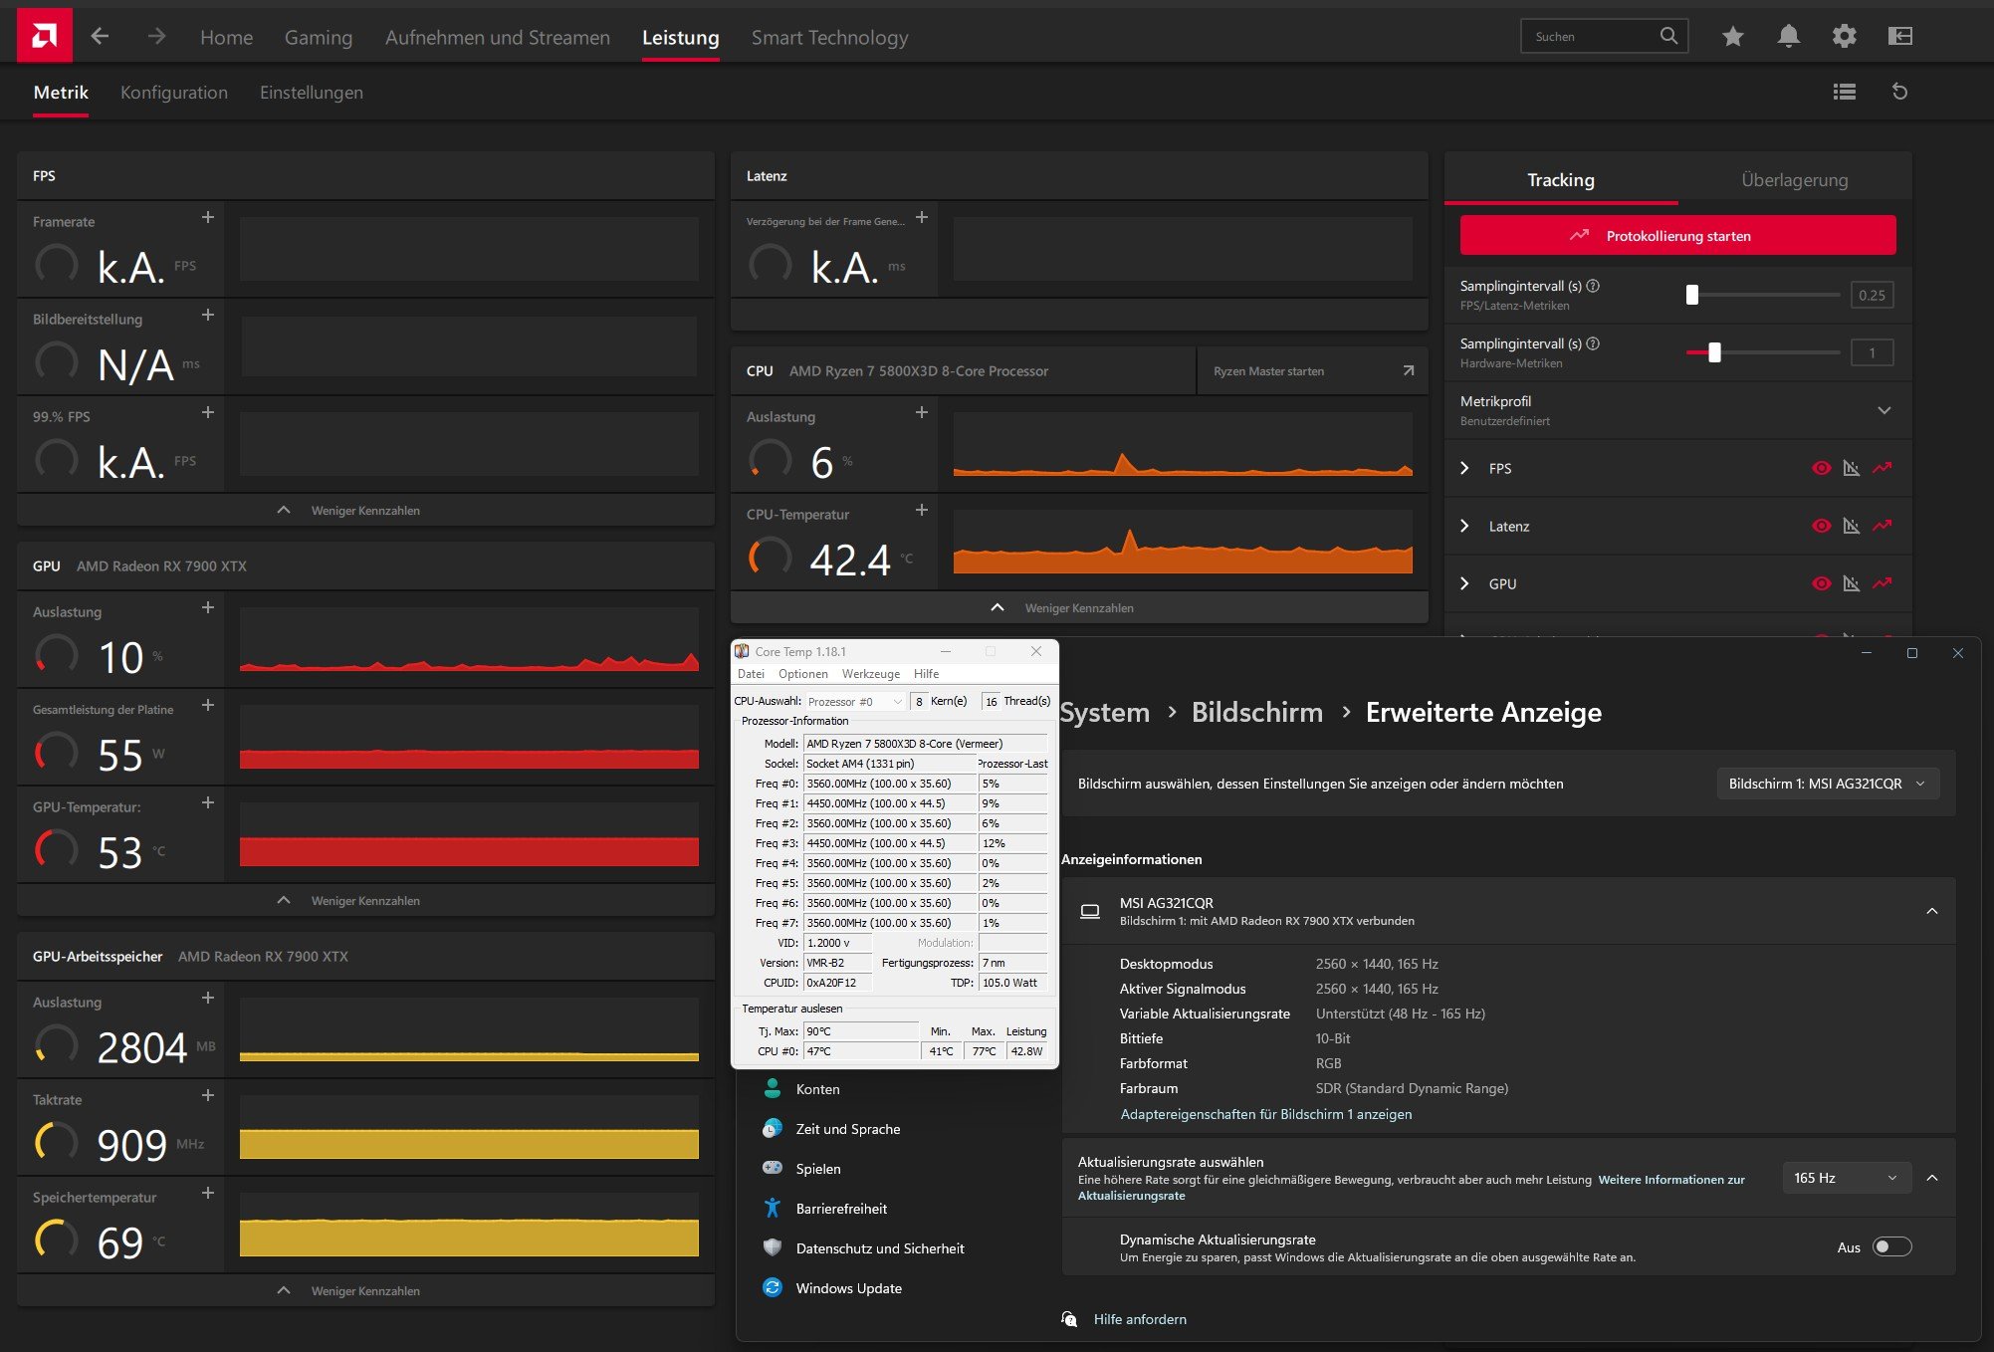The image size is (1994, 1352).
Task: Expand the GPU tracking section
Action: (x=1464, y=583)
